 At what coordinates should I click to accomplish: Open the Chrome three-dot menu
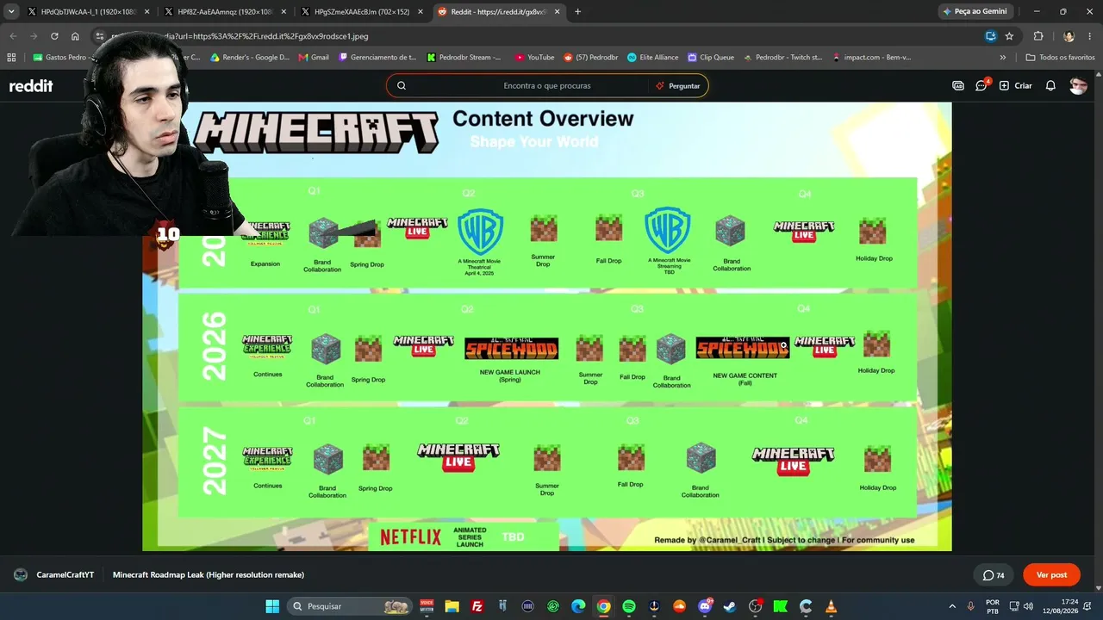1090,36
